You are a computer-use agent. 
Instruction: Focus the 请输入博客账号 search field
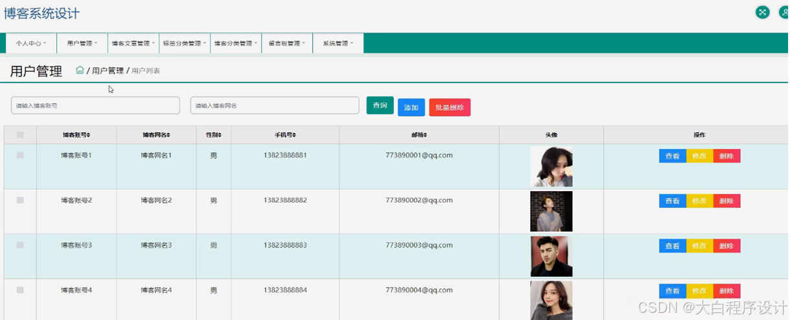point(95,106)
